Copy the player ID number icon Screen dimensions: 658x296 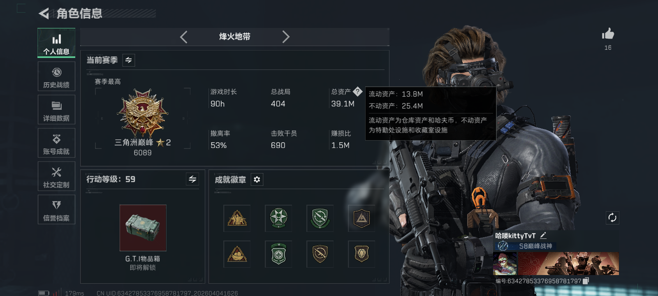[586, 281]
